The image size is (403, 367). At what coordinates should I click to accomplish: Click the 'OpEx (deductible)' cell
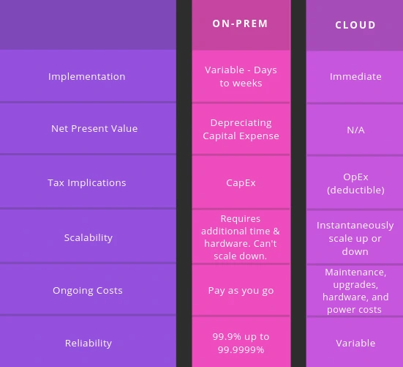[x=355, y=183]
